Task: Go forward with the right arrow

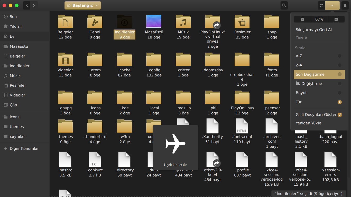Action: point(34,5)
